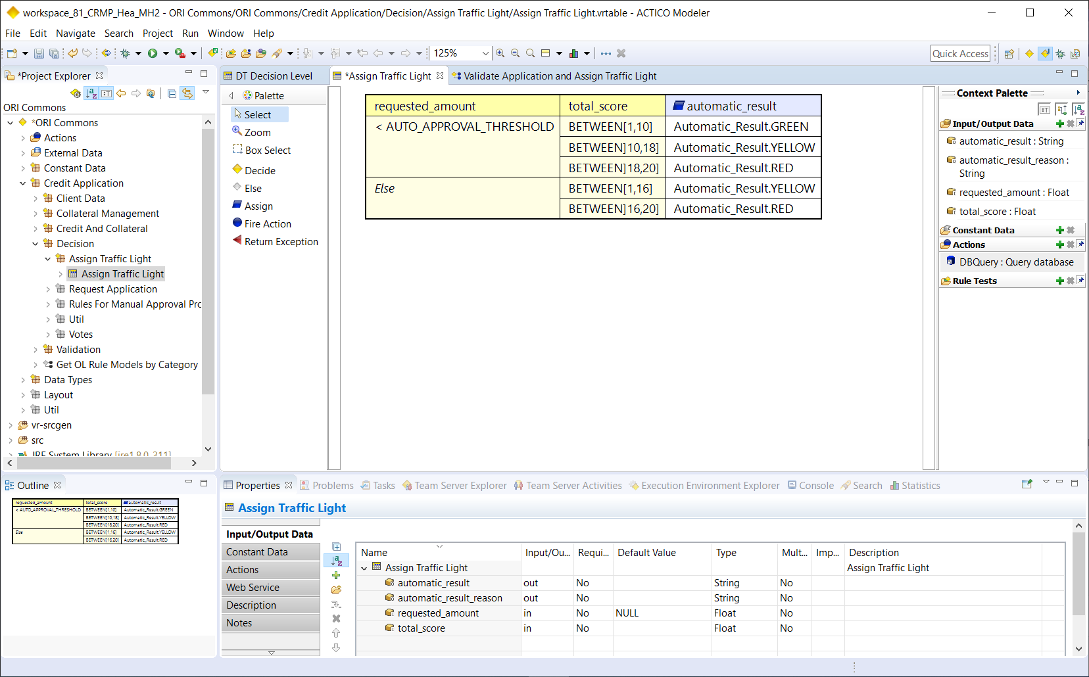Image resolution: width=1089 pixels, height=677 pixels.
Task: Toggle alphabetical sort in Project Explorer toolbar
Action: pos(91,93)
